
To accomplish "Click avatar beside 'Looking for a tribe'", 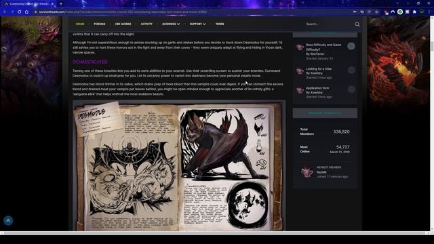I will pos(300,71).
